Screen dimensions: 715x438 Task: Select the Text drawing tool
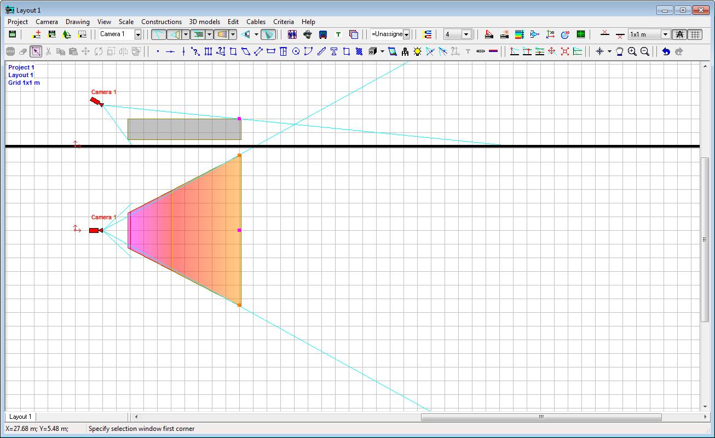[x=334, y=51]
